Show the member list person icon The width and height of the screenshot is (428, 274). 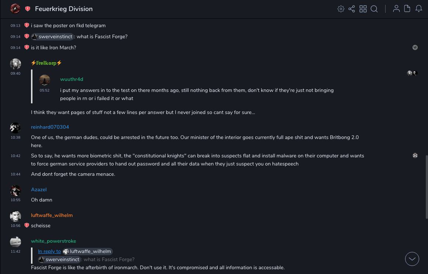[x=396, y=9]
